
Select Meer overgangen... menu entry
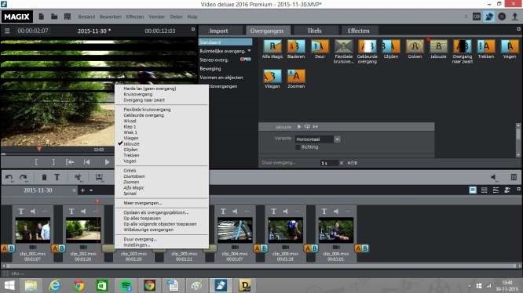[x=142, y=203]
